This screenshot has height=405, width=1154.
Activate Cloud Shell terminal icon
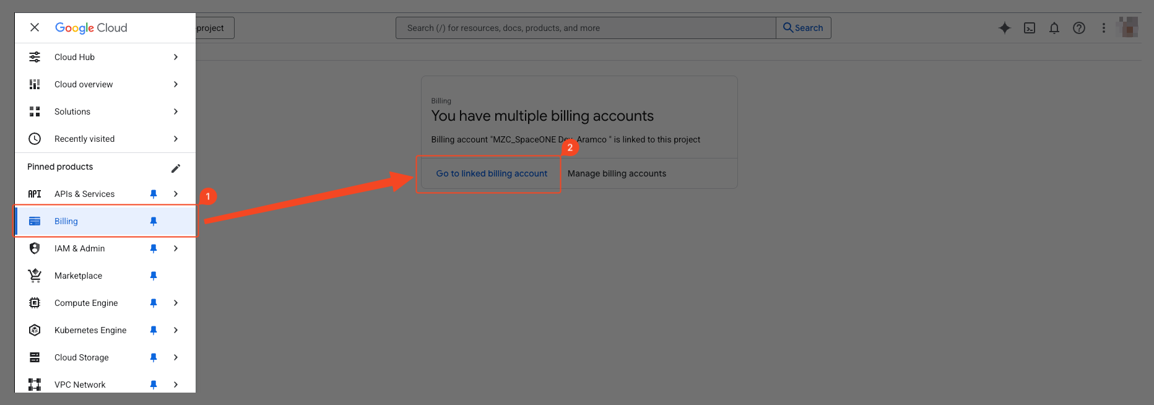tap(1030, 28)
